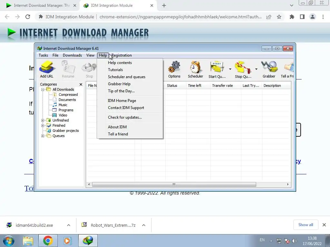Open the Tasks menu
330x247 pixels.
click(44, 55)
